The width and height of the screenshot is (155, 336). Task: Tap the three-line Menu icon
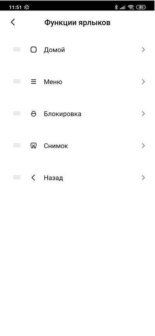(33, 82)
